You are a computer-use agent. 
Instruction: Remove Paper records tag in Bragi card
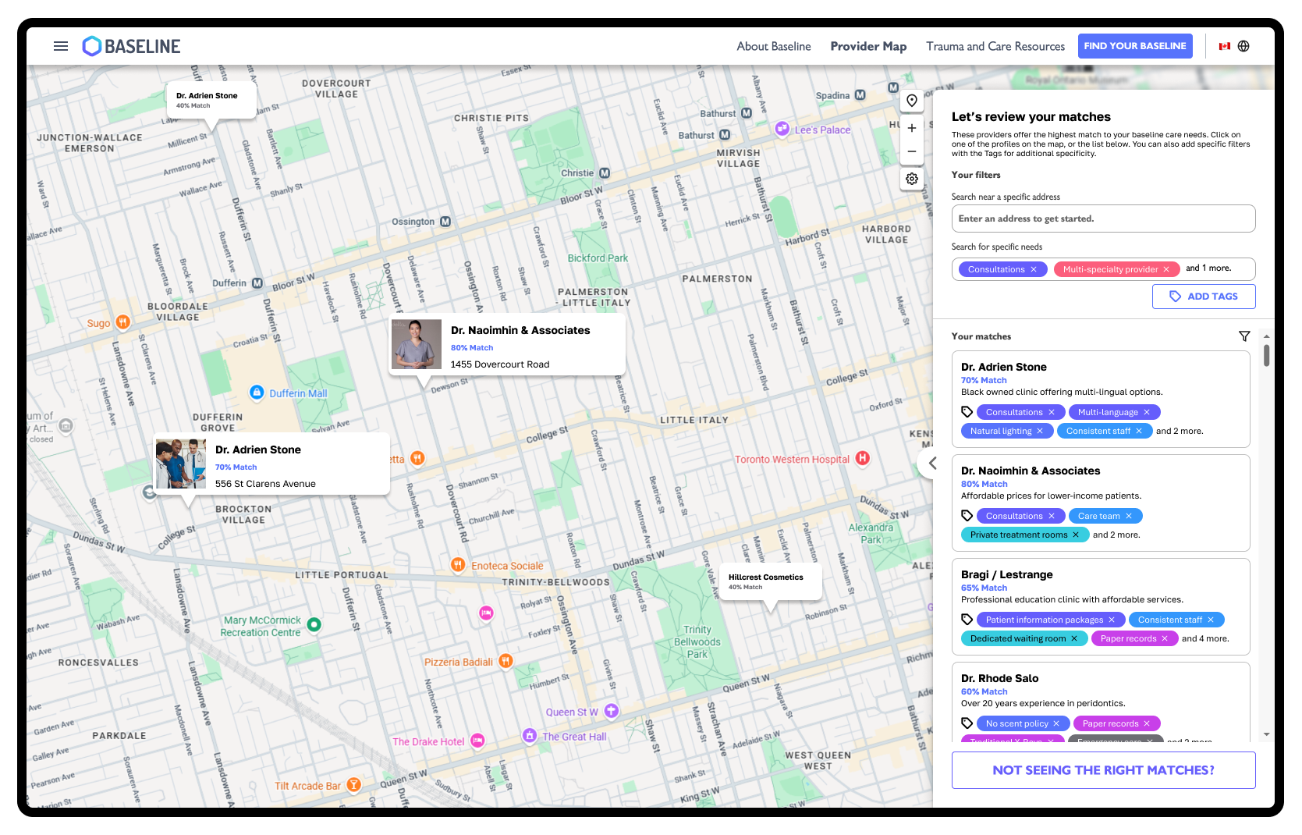[1165, 638]
